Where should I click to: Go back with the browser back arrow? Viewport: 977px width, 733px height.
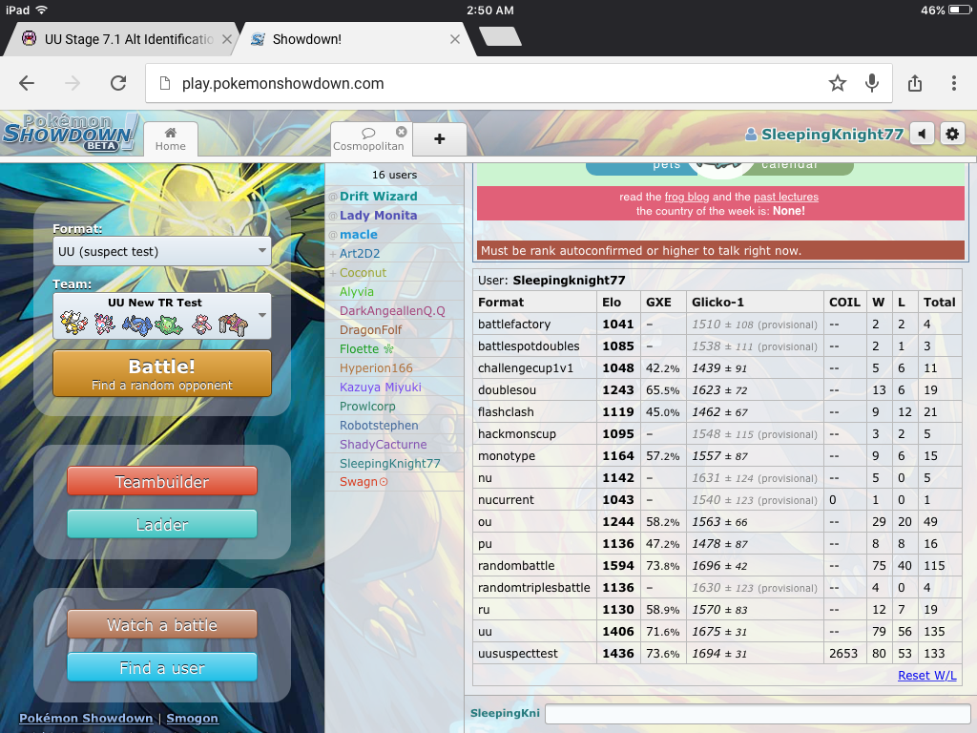pyautogui.click(x=27, y=83)
